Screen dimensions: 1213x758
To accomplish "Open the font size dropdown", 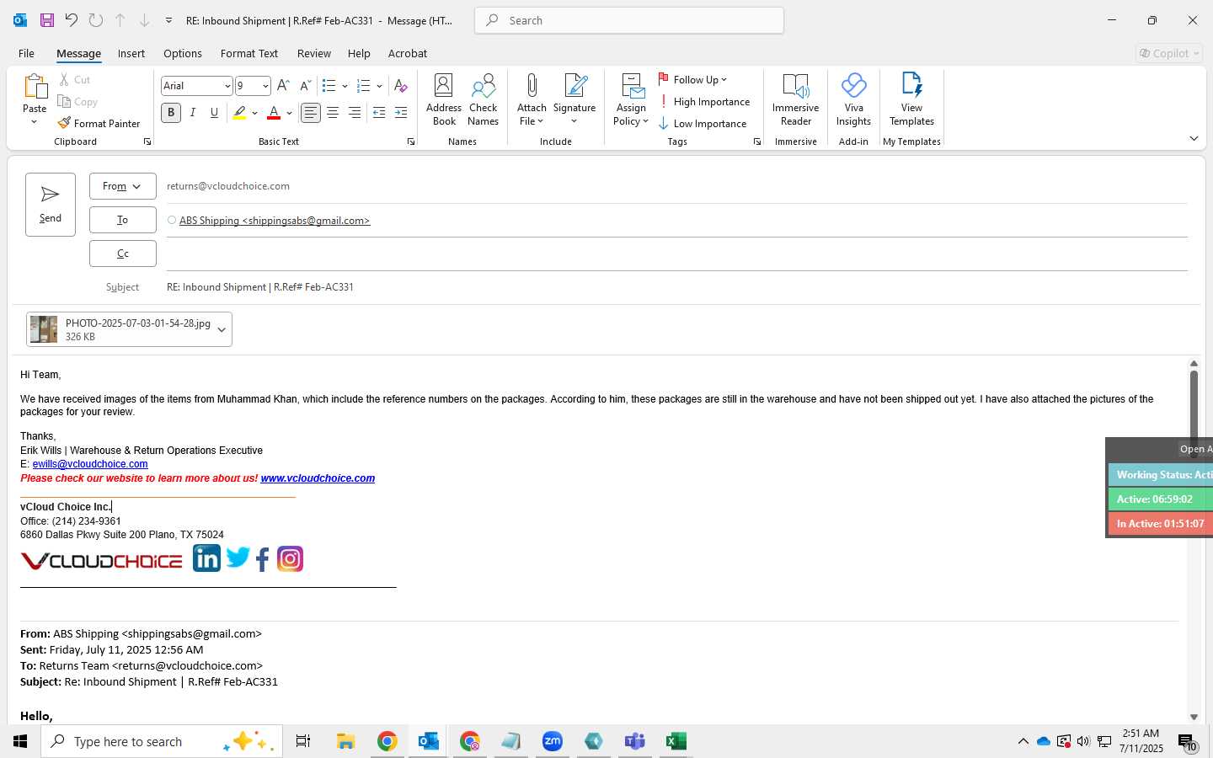I will coord(265,86).
